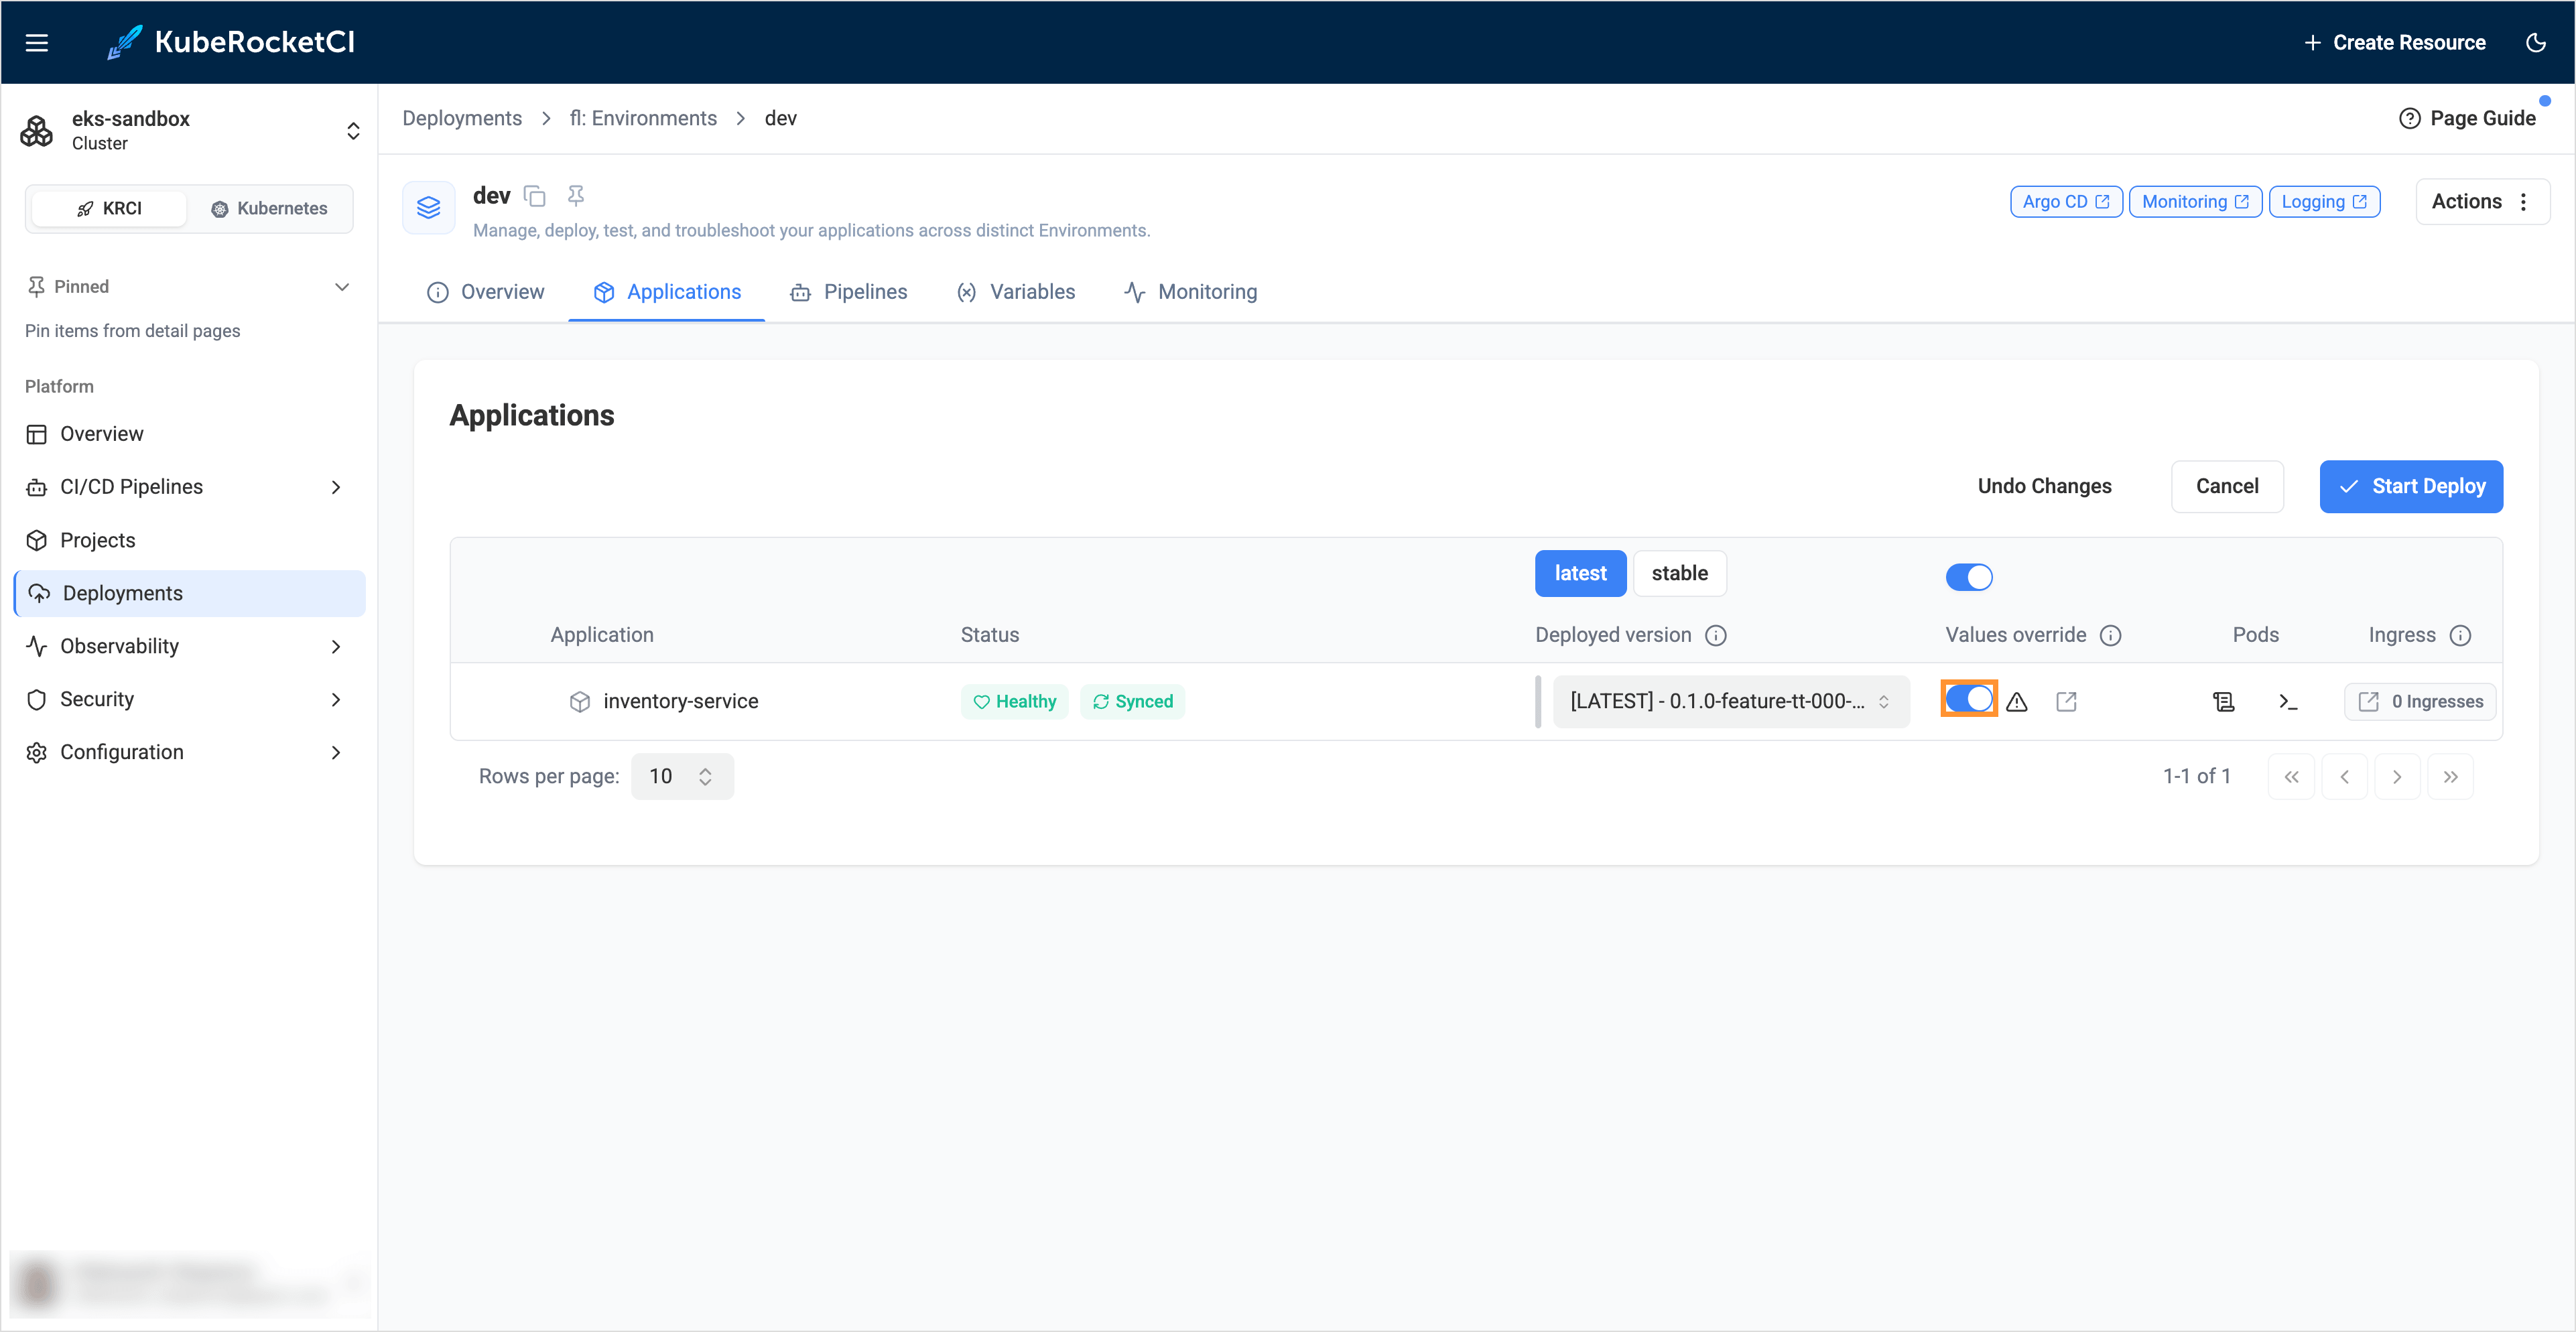Screen dimensions: 2576x1332
Task: Change rows per page dropdown
Action: click(x=682, y=777)
